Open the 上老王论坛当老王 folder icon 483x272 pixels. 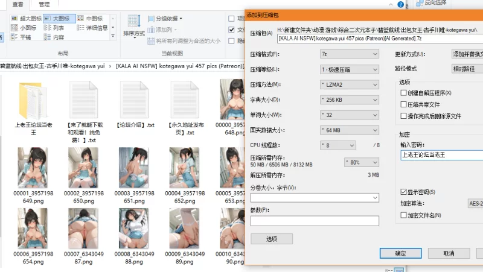33,101
